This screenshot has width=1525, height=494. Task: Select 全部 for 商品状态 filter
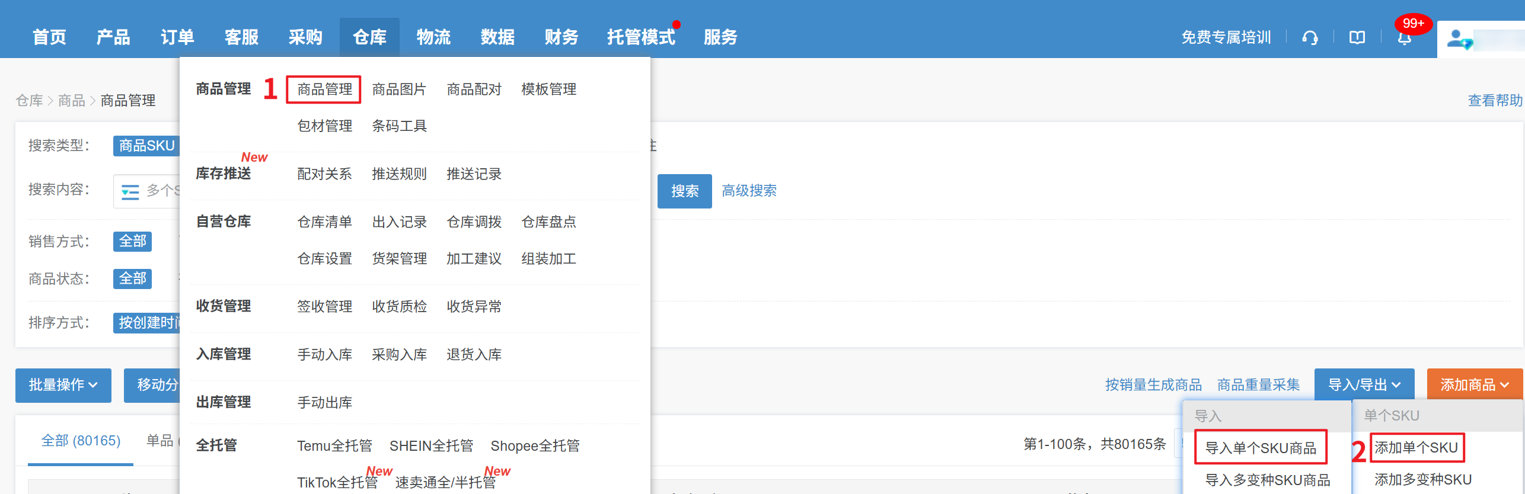pyautogui.click(x=132, y=278)
